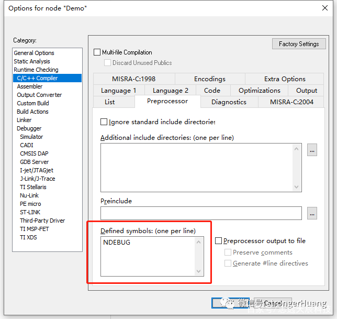Switch to the Encodings tab
337x319 pixels.
pyautogui.click(x=210, y=79)
